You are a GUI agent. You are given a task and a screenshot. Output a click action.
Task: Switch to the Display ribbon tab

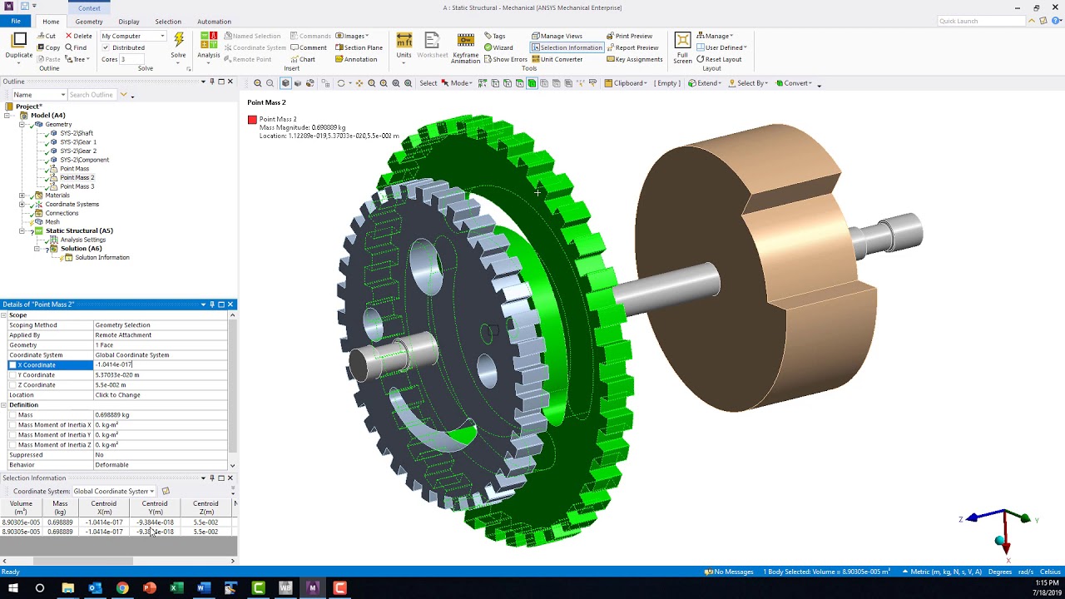click(x=129, y=22)
